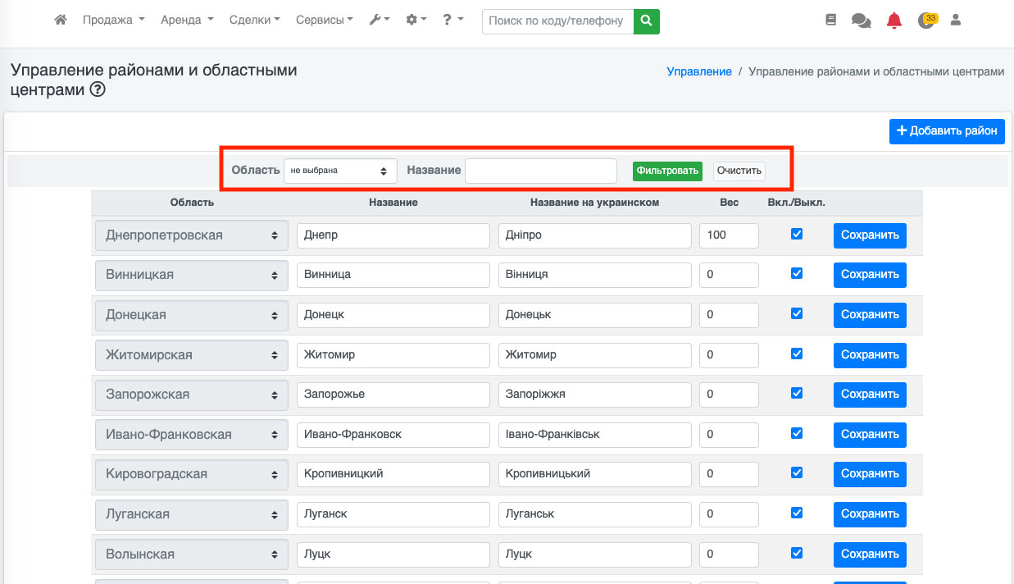Click the green search magnifier button
Screen dimensions: 1014x584
tap(647, 21)
